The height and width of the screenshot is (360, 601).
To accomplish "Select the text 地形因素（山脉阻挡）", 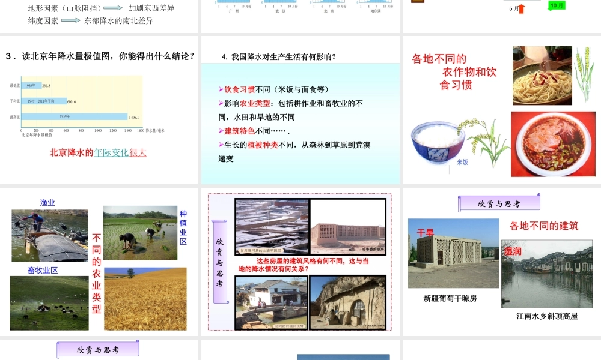I will pyautogui.click(x=64, y=8).
